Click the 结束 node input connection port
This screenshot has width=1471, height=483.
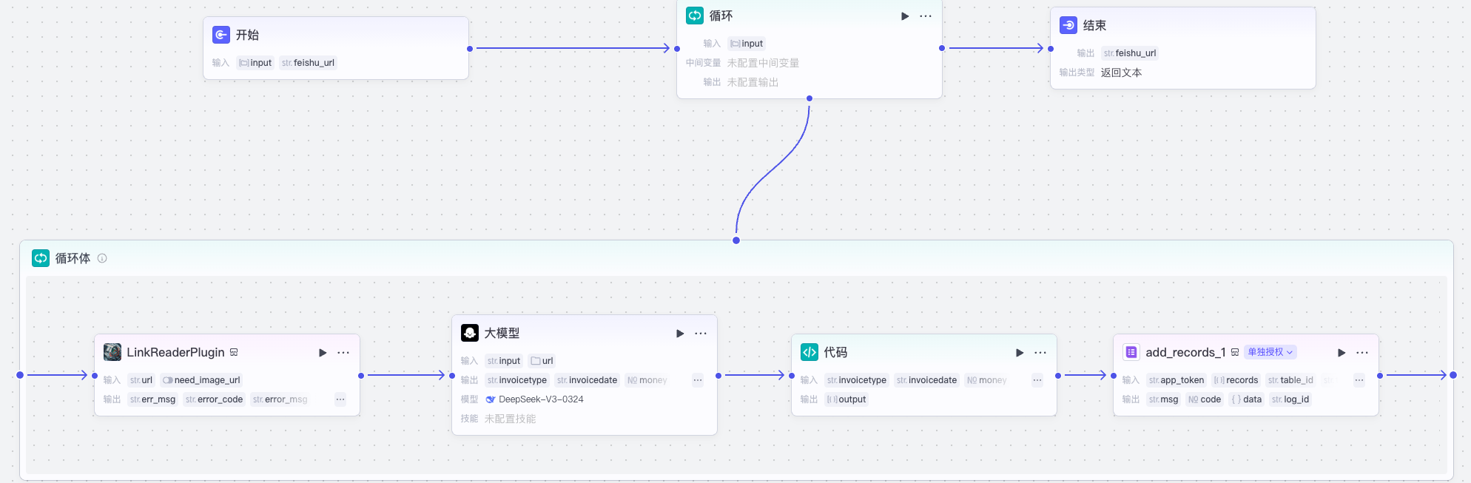1051,49
